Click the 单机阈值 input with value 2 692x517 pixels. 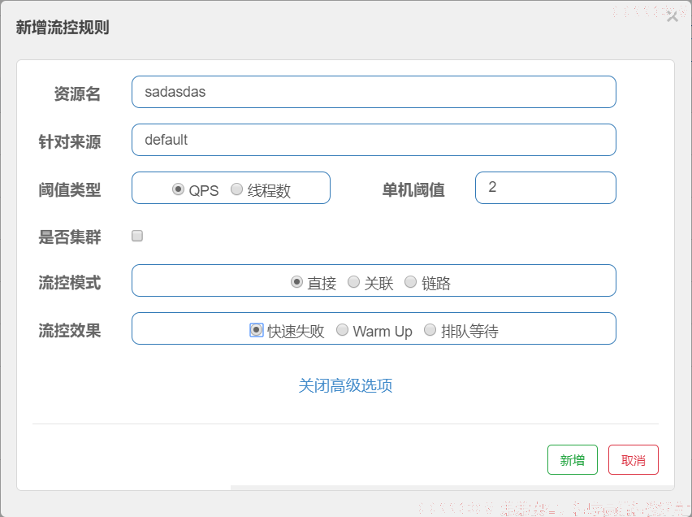pos(546,188)
